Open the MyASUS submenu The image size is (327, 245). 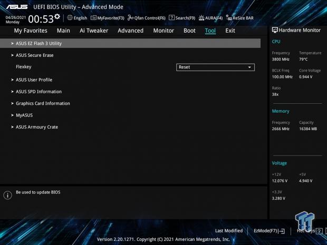pyautogui.click(x=24, y=115)
